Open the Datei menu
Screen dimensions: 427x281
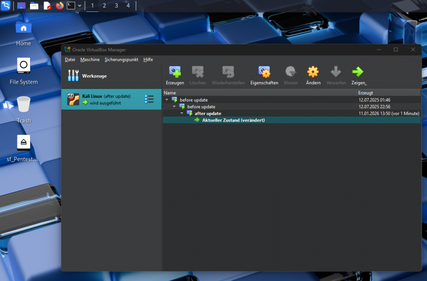70,60
